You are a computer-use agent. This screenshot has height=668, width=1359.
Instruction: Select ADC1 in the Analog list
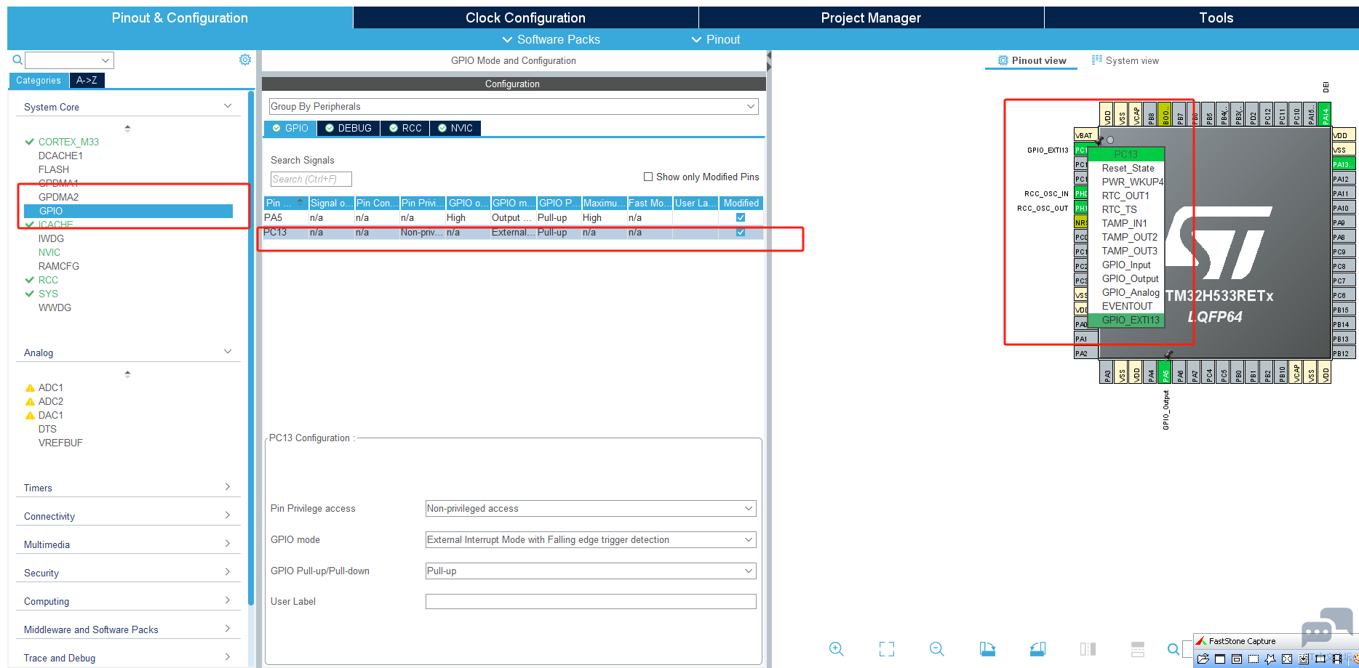coord(50,387)
